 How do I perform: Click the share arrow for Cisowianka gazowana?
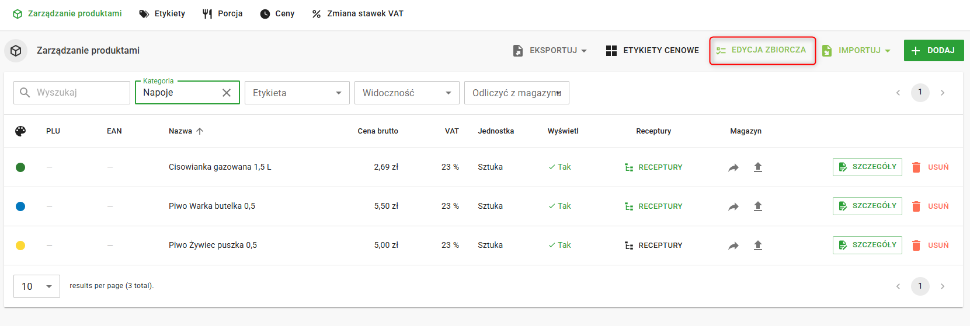(x=733, y=167)
